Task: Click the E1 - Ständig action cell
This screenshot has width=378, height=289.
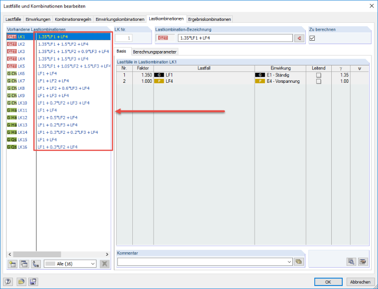Action: tap(281, 75)
